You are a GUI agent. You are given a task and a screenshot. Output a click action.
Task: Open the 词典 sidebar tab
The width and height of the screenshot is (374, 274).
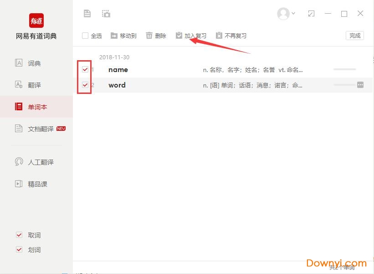coord(34,63)
